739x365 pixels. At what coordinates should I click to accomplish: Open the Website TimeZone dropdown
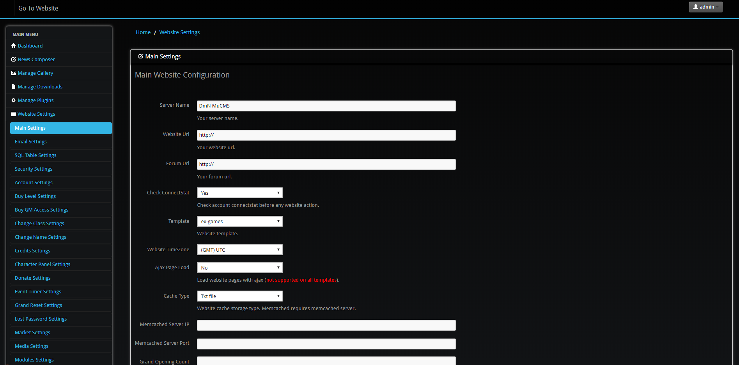pos(239,250)
